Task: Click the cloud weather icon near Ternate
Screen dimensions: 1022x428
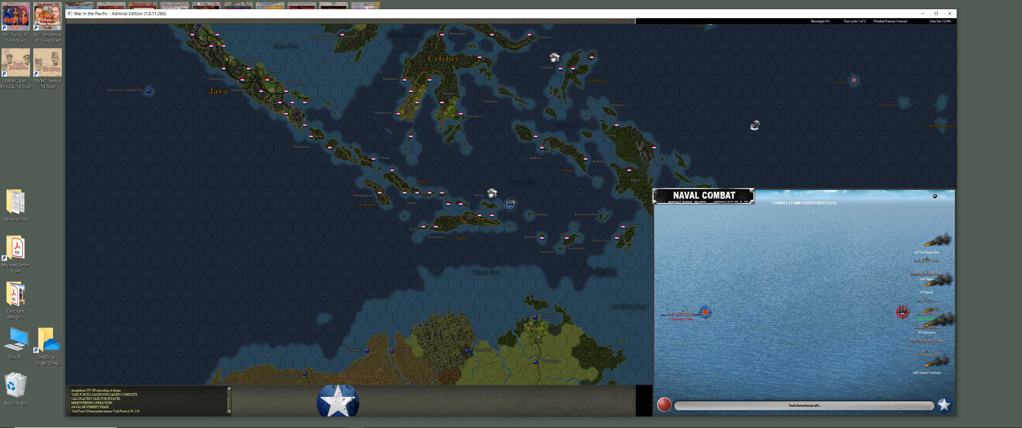Action: point(554,56)
